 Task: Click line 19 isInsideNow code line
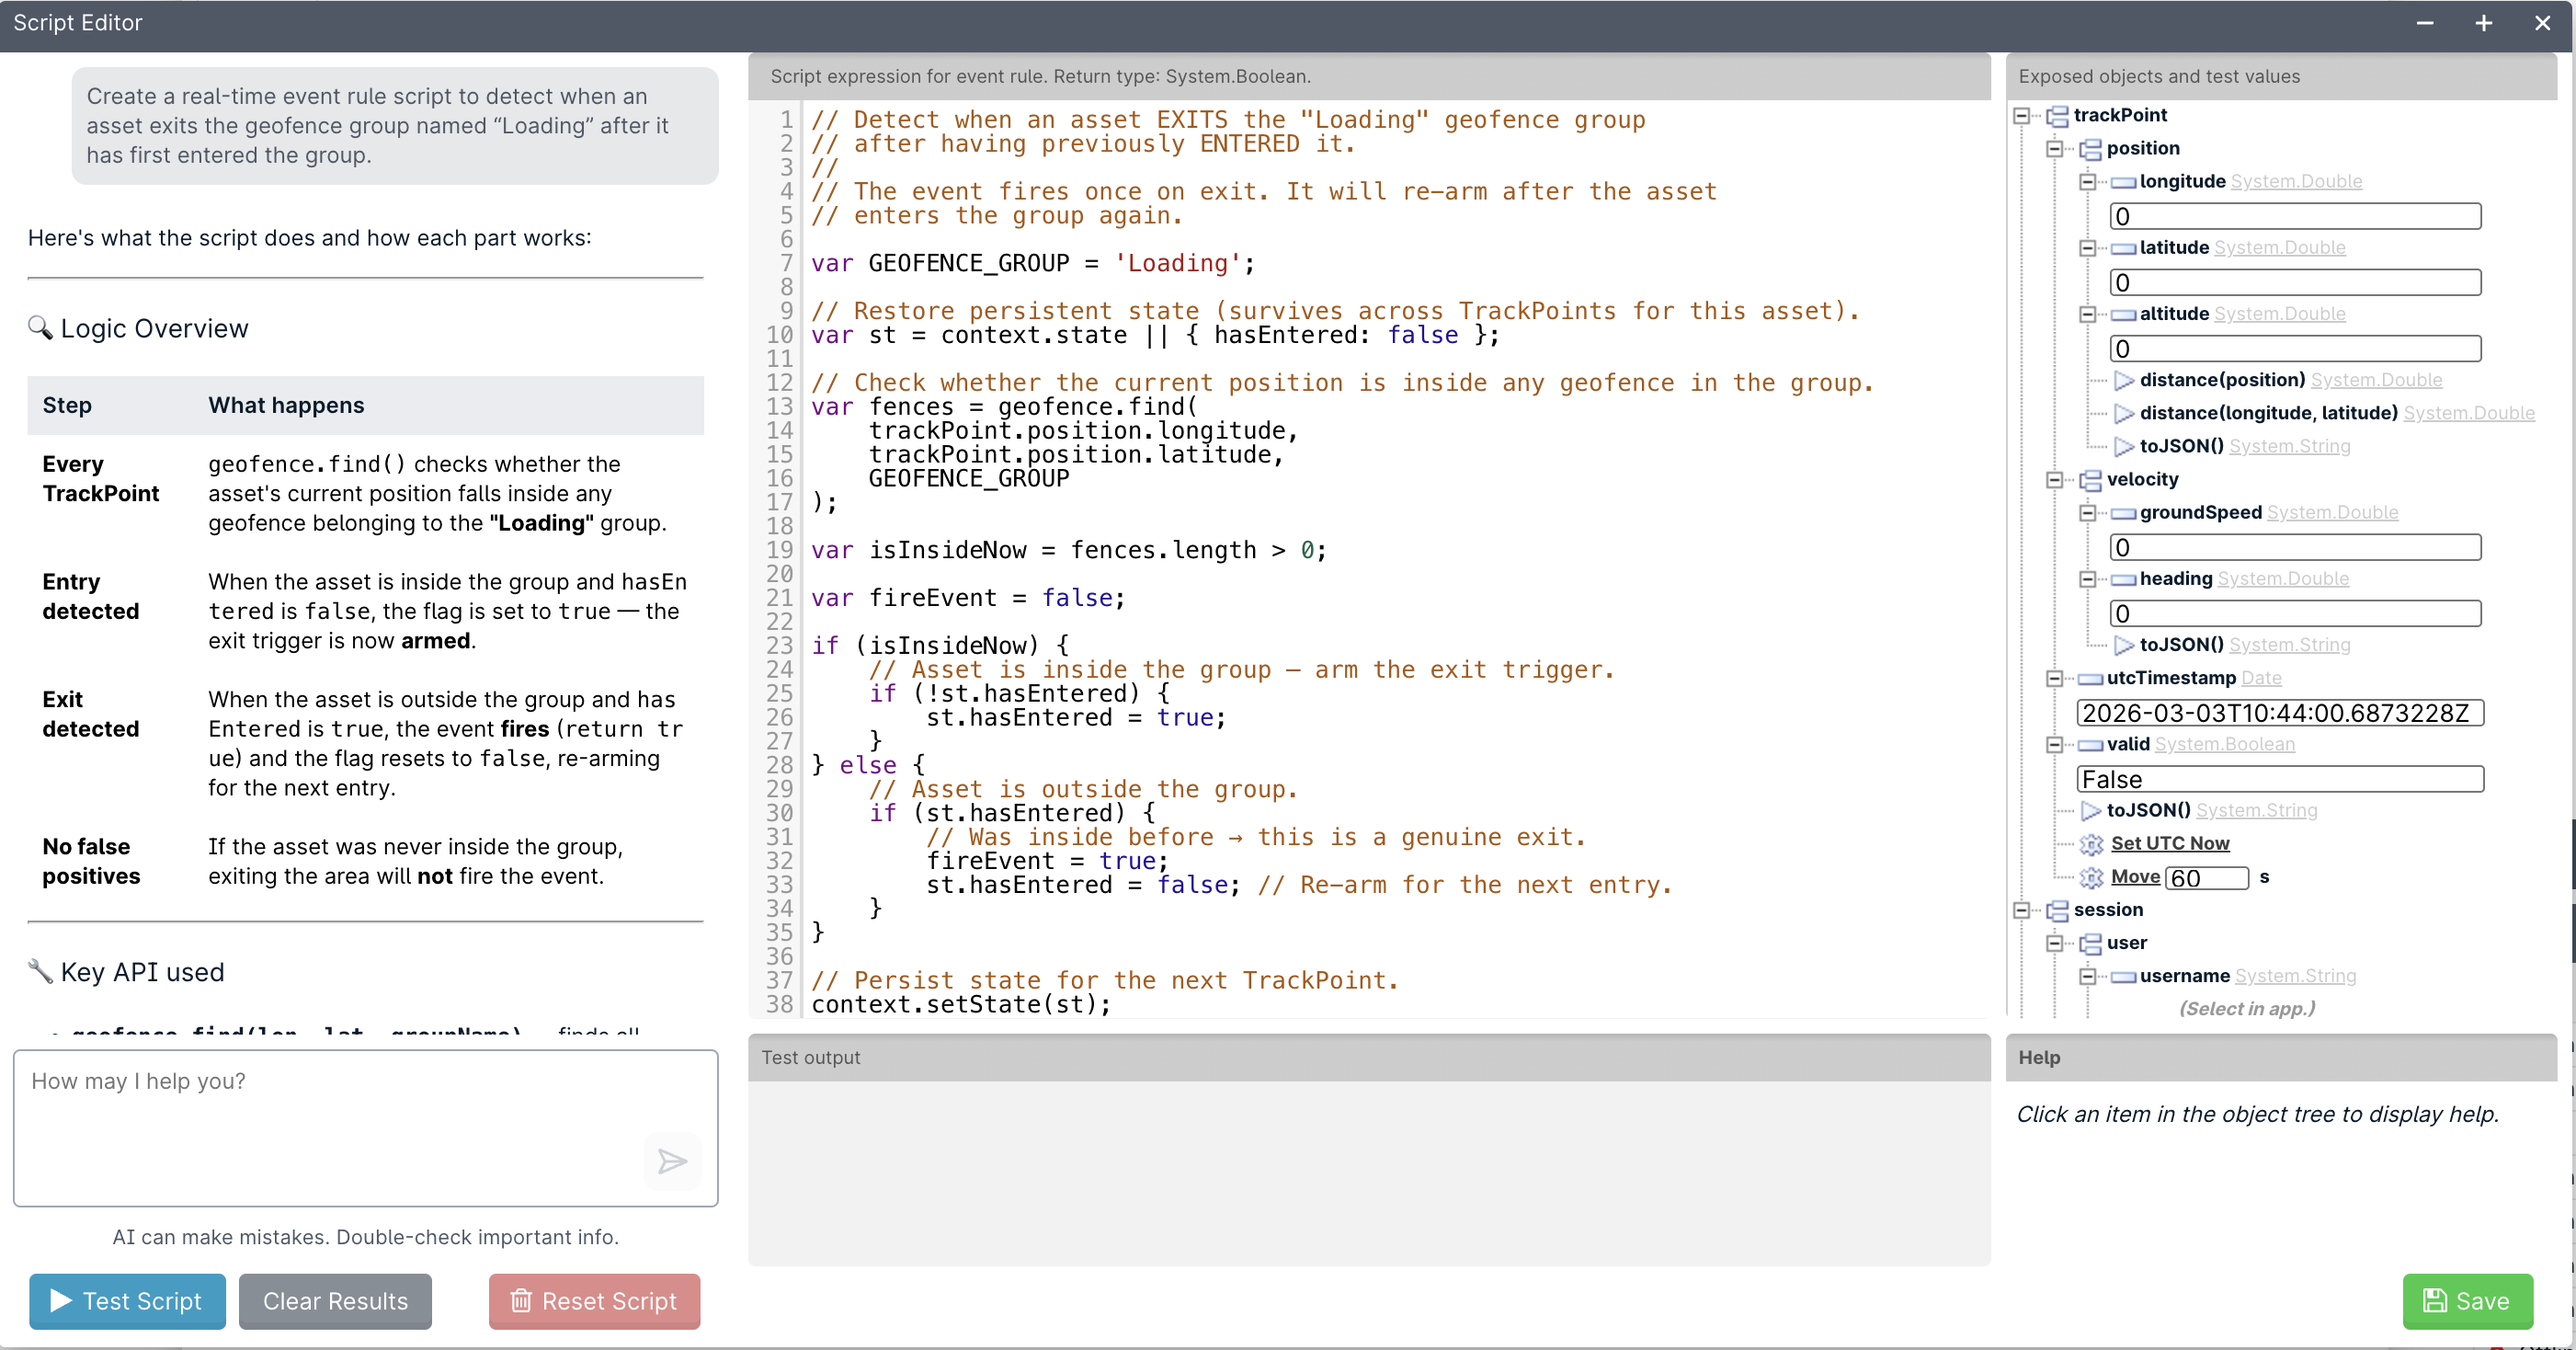pyautogui.click(x=1068, y=550)
